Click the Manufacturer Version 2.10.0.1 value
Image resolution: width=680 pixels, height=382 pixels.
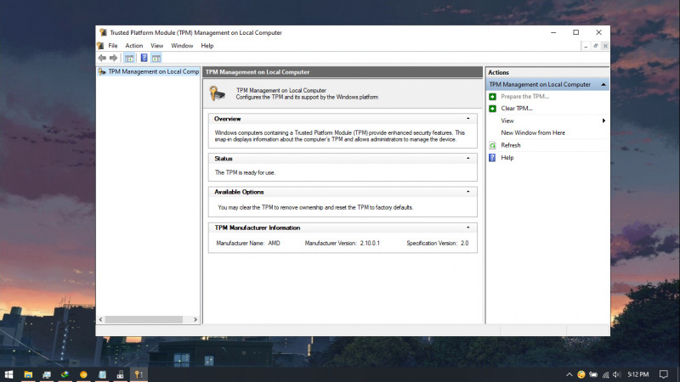tap(370, 244)
